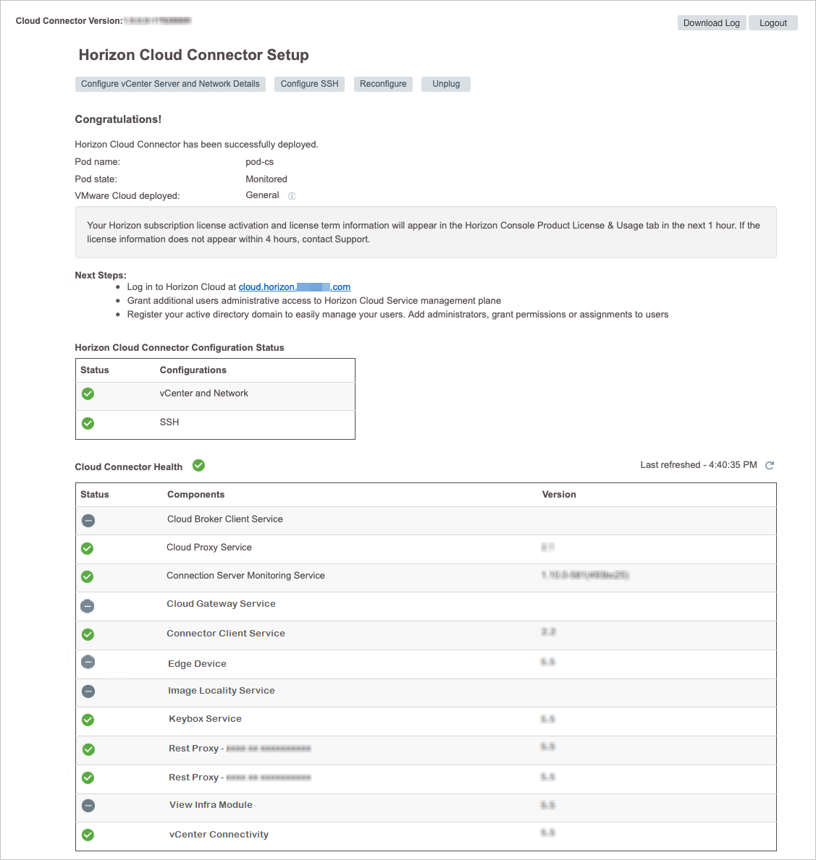The image size is (816, 860).
Task: Select the Cloud Proxy Service text
Action: (x=209, y=548)
